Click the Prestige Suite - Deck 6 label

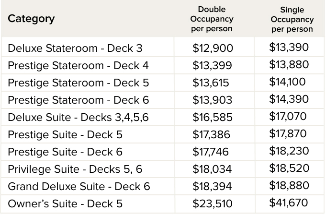pos(65,152)
